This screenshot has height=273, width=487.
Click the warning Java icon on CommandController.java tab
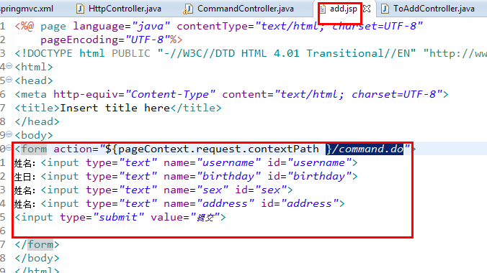[188, 9]
